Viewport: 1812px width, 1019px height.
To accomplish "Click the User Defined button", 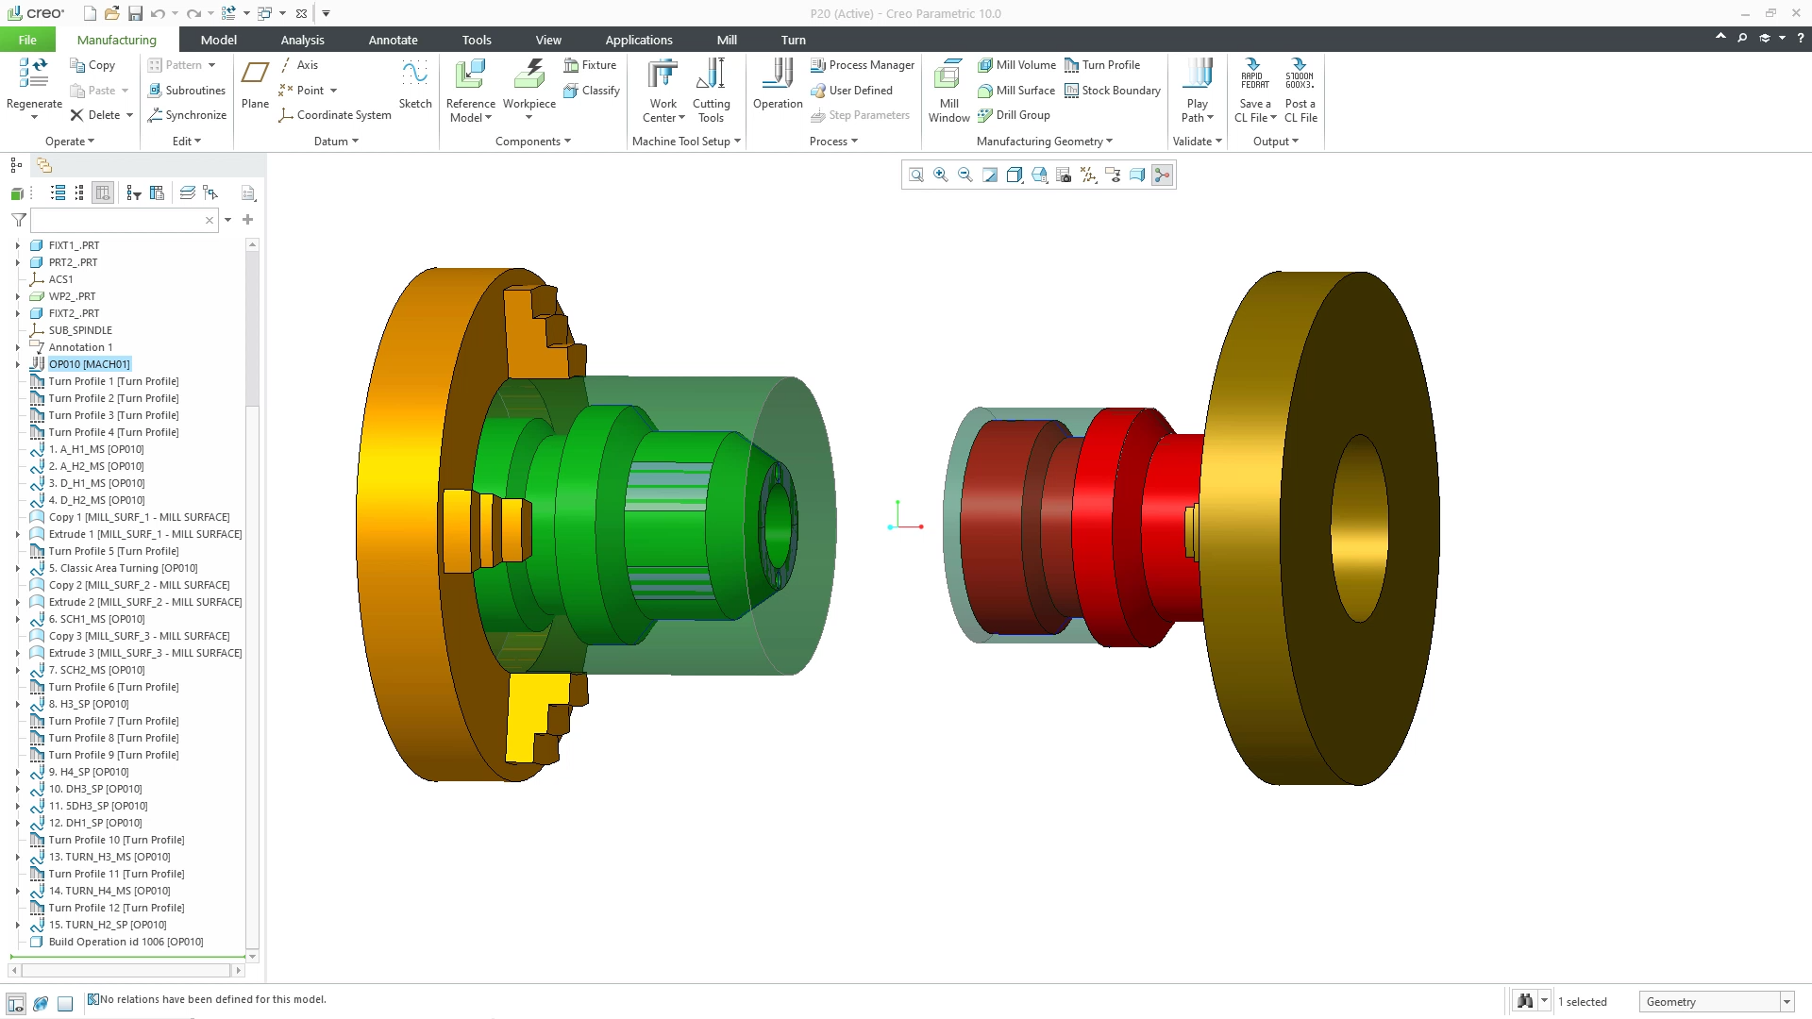I will (851, 91).
